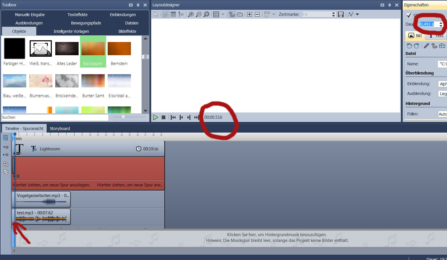Open the Texteffekte tab in Toolbox
The width and height of the screenshot is (447, 260).
pyautogui.click(x=77, y=15)
